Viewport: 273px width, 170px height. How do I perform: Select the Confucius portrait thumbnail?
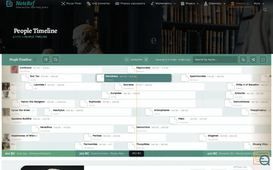[x=14, y=69]
